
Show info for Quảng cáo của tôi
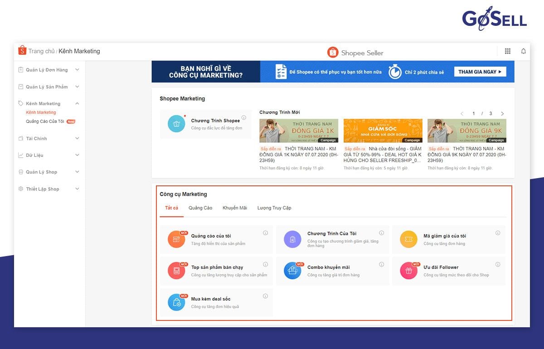click(265, 233)
